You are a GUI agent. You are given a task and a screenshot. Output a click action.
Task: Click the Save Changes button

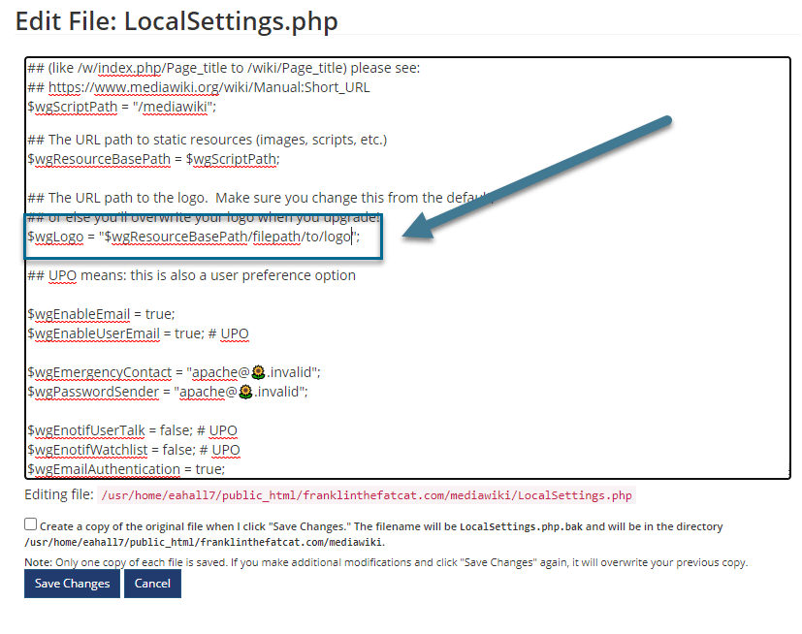72,584
